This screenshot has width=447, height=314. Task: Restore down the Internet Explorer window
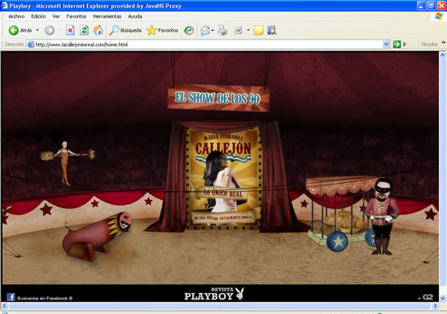coord(432,6)
